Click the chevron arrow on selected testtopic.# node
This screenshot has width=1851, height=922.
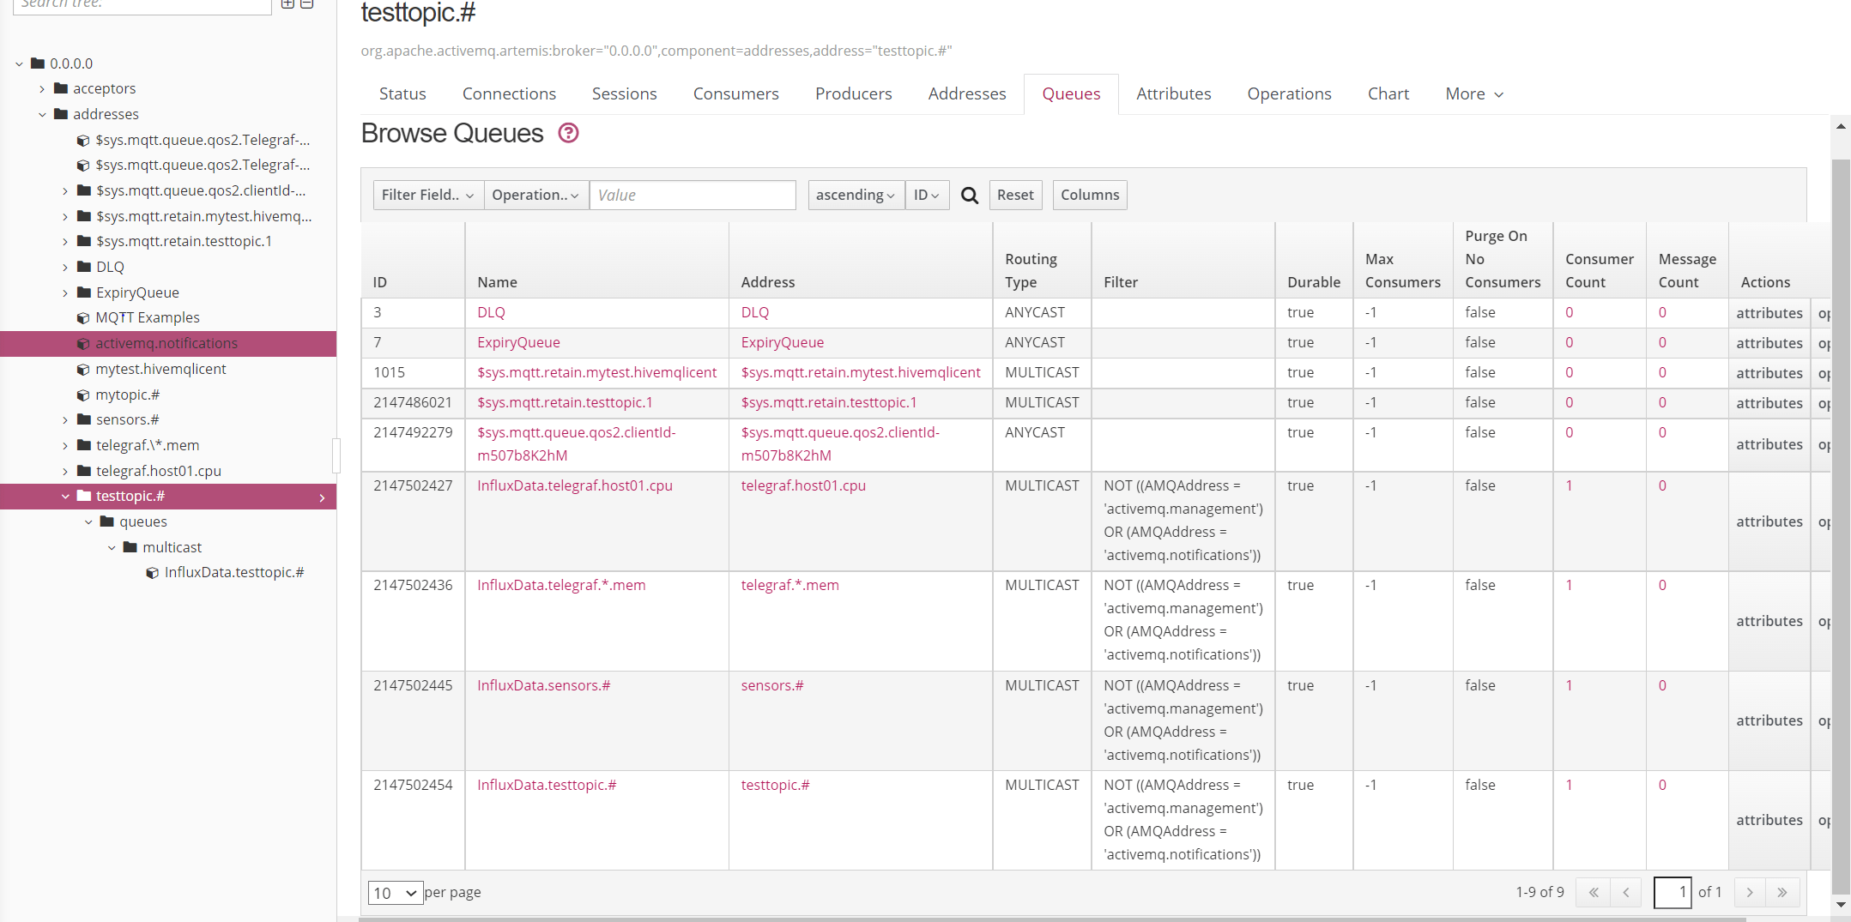click(x=322, y=497)
